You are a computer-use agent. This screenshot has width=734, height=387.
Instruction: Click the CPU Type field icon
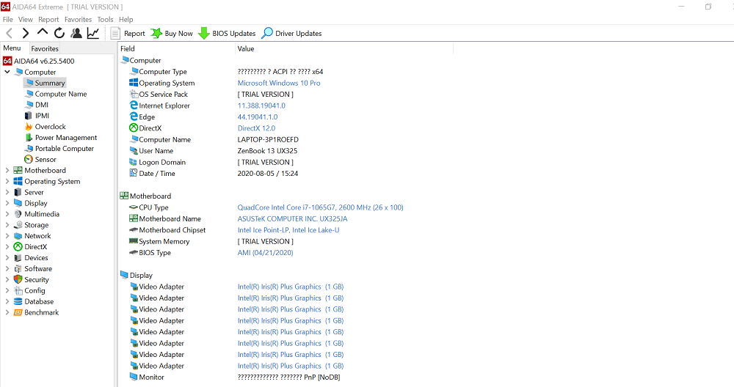134,207
